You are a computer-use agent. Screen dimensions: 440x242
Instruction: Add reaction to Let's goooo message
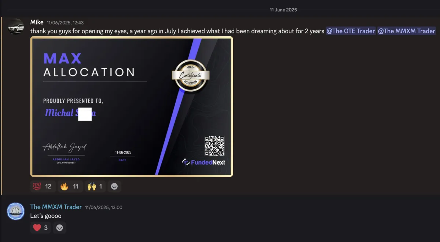point(59,228)
